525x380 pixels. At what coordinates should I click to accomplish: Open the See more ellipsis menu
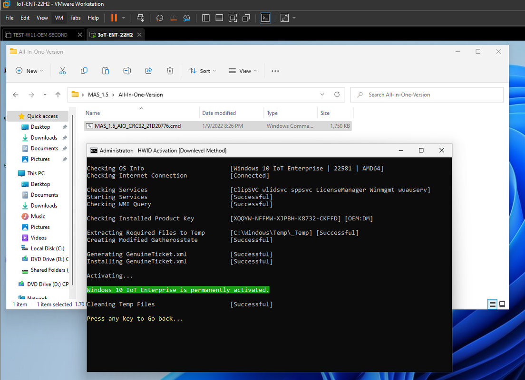275,71
